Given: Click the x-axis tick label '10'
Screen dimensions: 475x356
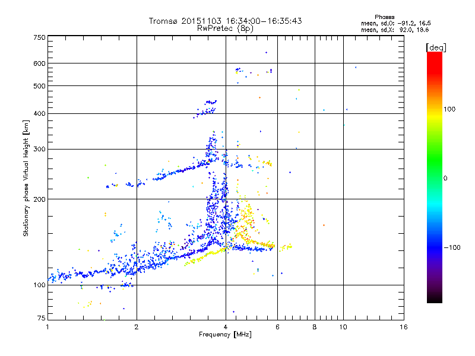Looking at the screenshot, I should [343, 327].
